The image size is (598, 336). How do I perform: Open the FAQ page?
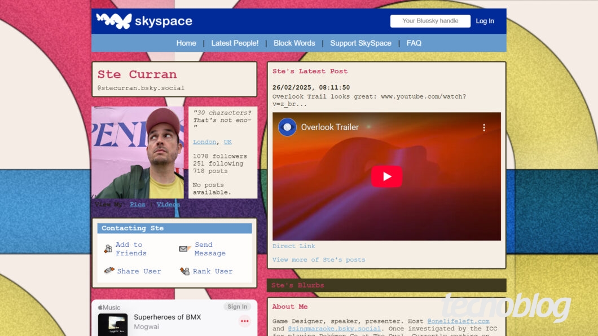click(x=414, y=43)
